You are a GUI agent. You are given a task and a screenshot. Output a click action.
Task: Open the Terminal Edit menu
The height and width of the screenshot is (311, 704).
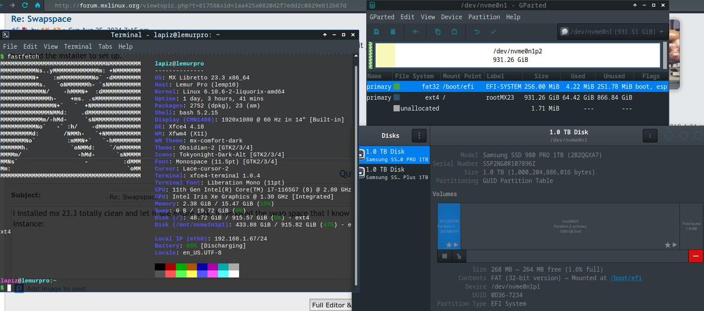click(30, 47)
